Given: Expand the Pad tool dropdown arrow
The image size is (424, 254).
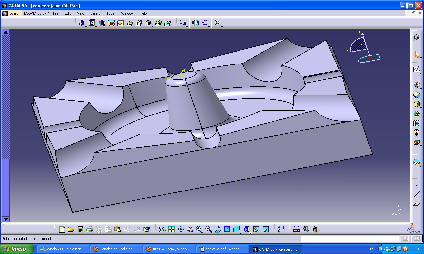Looking at the screenshot, I should point(86,26).
